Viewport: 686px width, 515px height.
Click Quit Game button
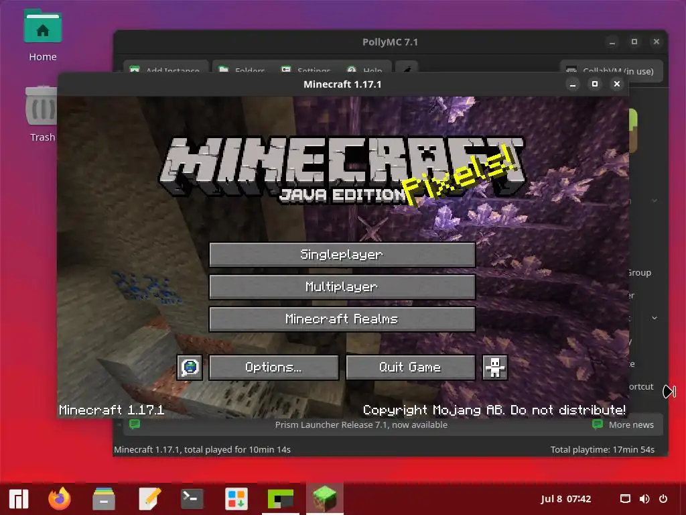click(411, 367)
